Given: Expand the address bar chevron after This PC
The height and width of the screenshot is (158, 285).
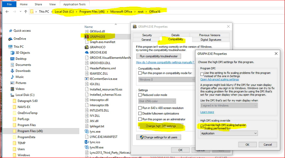Looking at the screenshot, I should click(x=52, y=12).
